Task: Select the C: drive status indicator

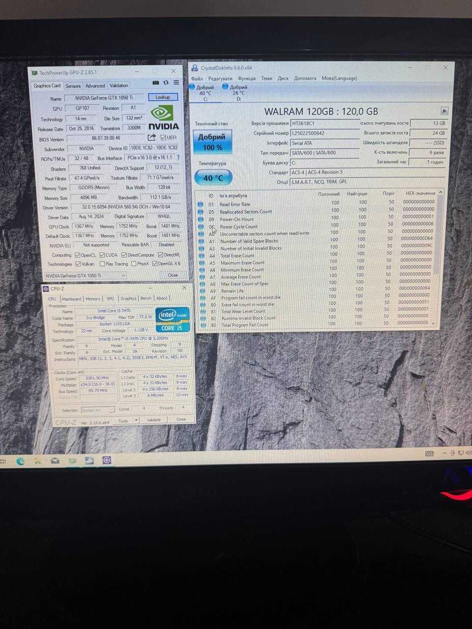Action: [x=203, y=92]
